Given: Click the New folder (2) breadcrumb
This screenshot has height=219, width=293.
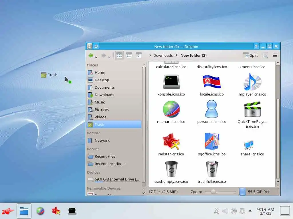Looking at the screenshot, I should pos(193,55).
